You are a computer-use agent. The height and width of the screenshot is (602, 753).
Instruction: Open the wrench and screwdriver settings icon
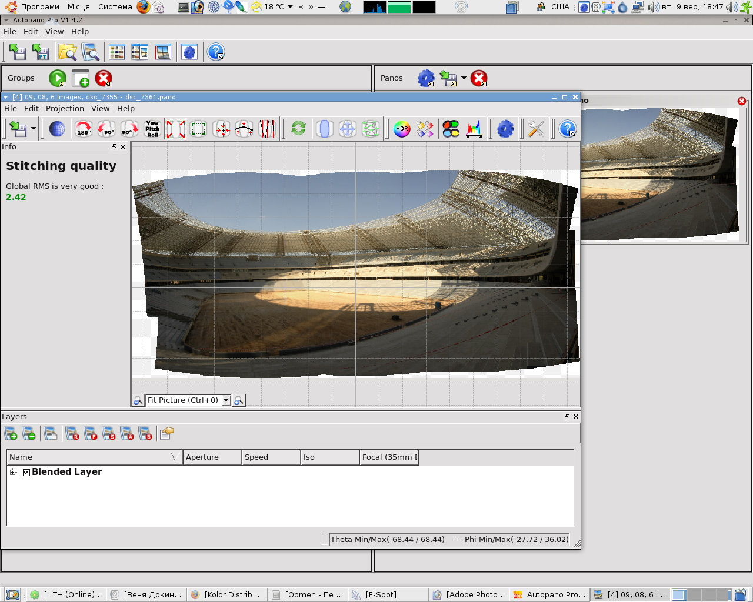pyautogui.click(x=536, y=129)
